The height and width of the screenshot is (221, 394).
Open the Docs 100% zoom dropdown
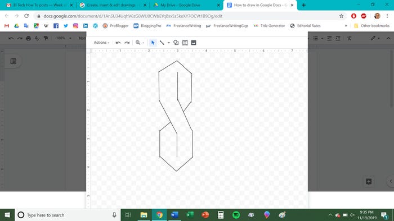(63, 38)
